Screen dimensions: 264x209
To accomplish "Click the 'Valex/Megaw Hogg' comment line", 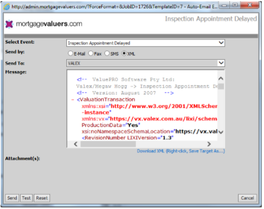I will tap(147, 86).
